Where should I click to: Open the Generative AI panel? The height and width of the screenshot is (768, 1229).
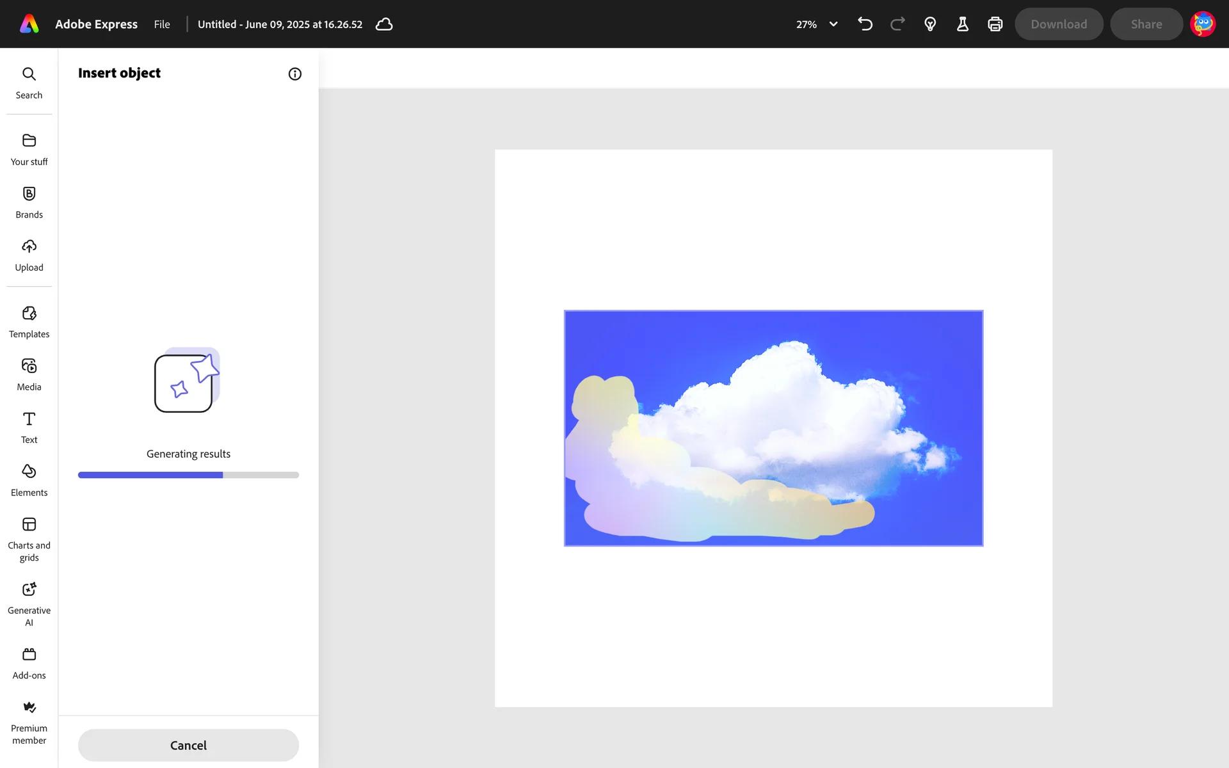tap(29, 604)
